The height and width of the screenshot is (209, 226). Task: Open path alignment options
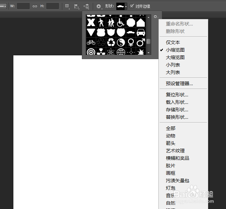[x=77, y=7]
